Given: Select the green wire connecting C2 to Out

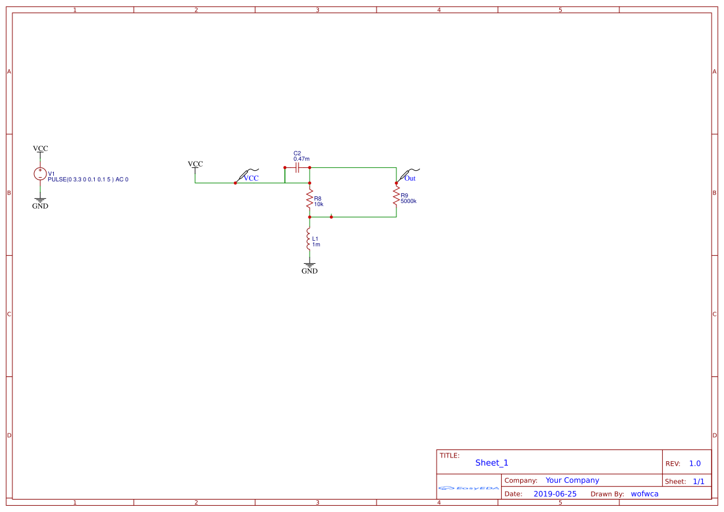Looking at the screenshot, I should (353, 167).
